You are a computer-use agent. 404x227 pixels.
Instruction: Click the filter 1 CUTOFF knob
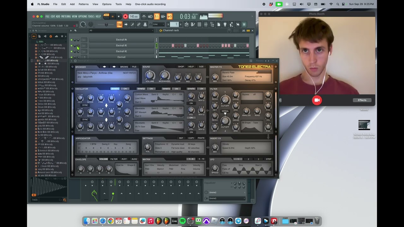click(225, 100)
